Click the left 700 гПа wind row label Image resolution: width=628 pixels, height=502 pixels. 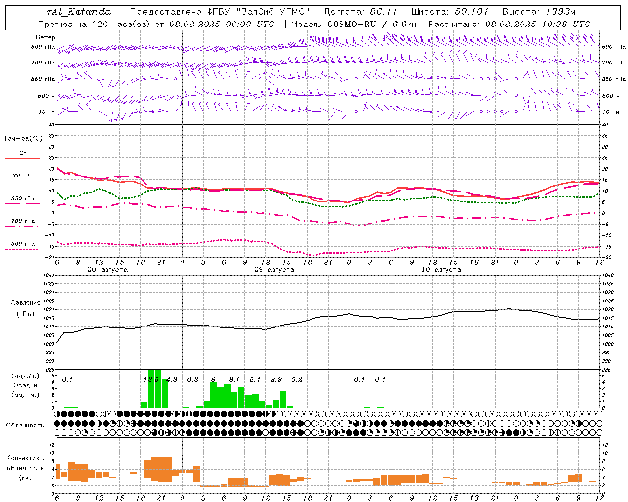43,63
